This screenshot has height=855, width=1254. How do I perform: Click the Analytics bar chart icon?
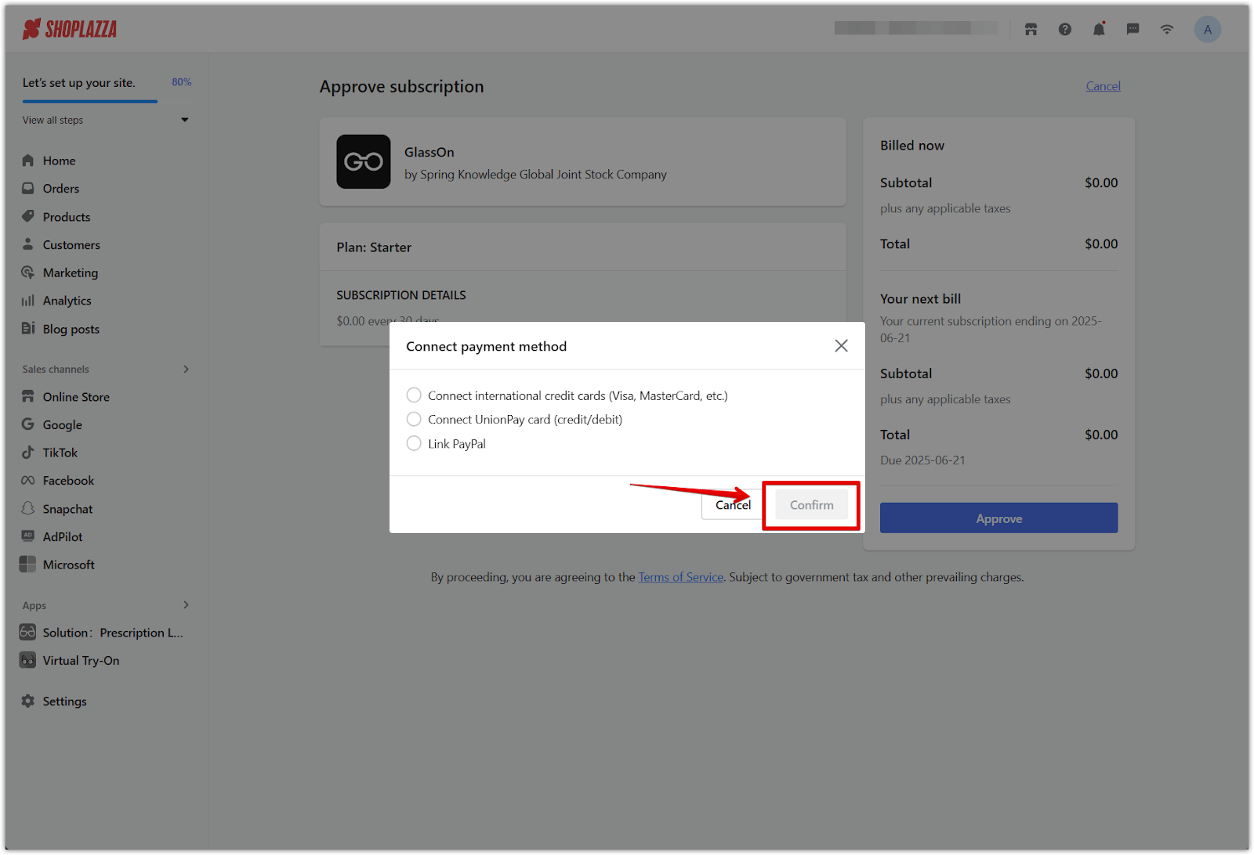[28, 301]
